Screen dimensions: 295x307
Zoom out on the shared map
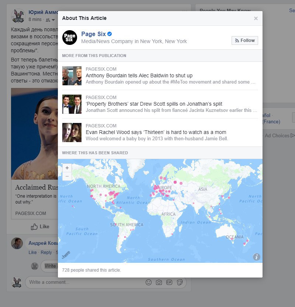(67, 176)
